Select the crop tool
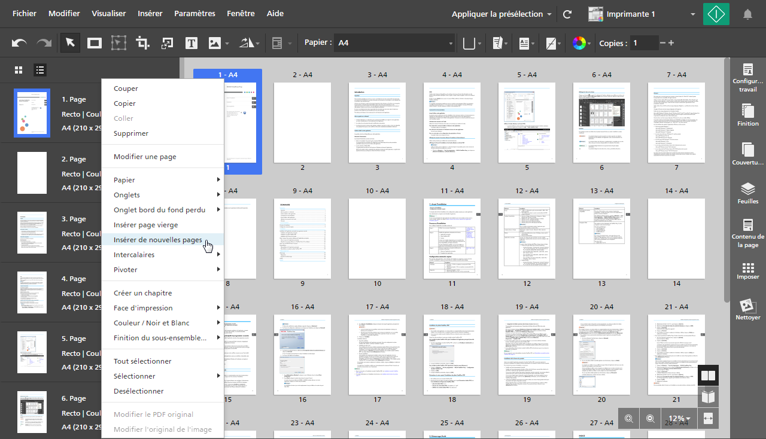This screenshot has height=439, width=766. tap(142, 43)
